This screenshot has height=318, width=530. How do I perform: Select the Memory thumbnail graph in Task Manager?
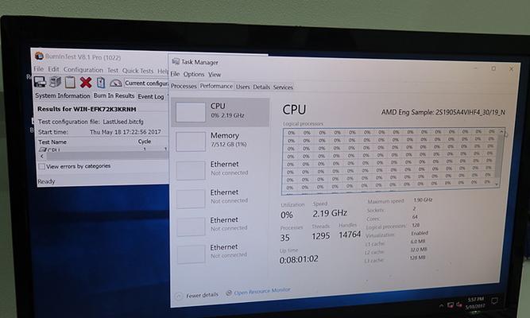click(x=191, y=141)
